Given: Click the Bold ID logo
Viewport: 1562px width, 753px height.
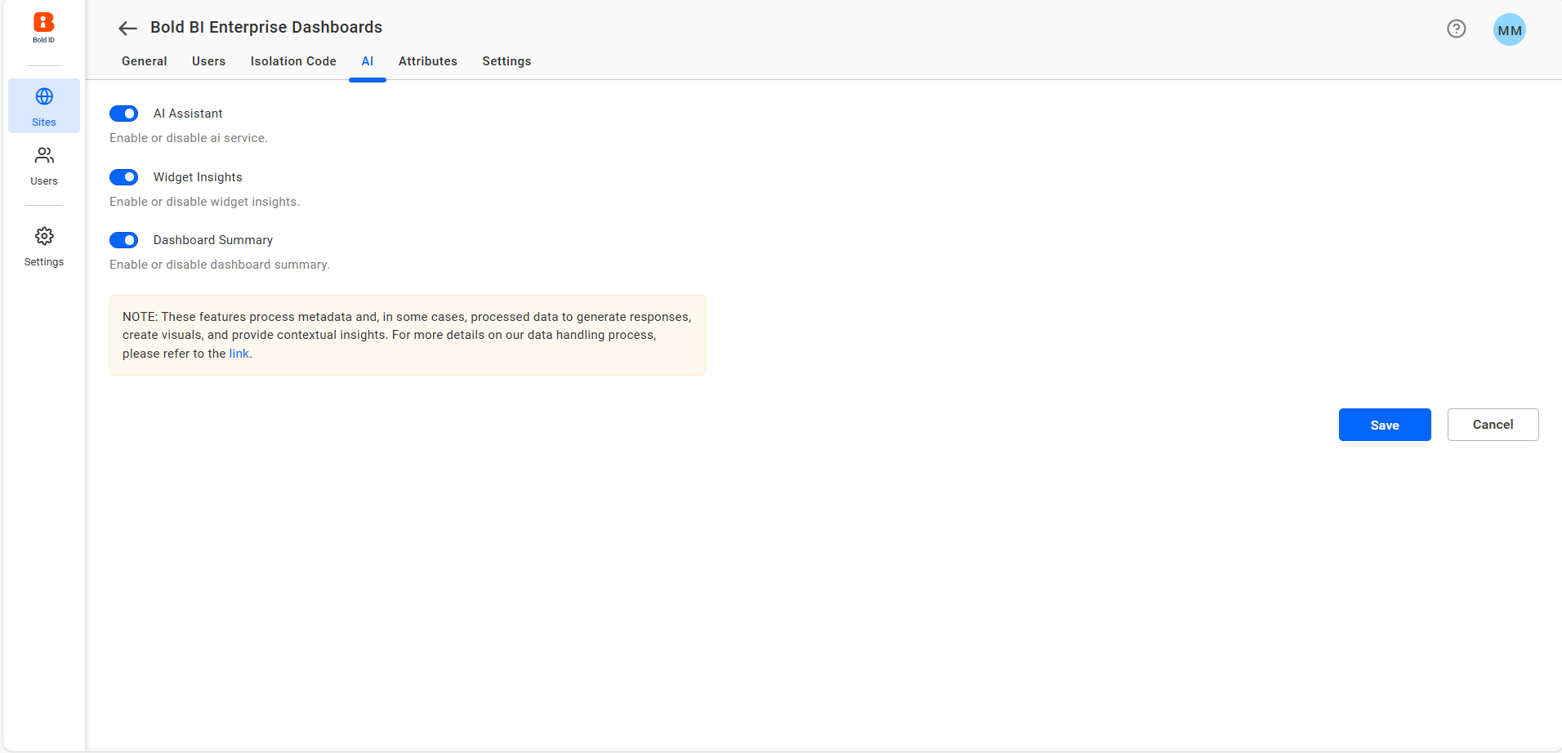Looking at the screenshot, I should point(44,26).
